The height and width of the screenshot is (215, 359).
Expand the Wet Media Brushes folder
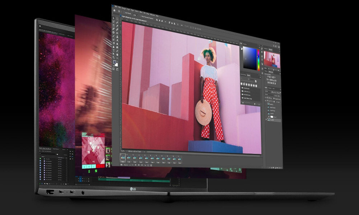247,95
